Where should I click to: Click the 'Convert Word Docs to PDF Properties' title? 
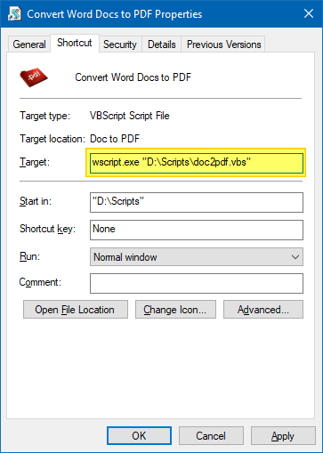coord(115,14)
